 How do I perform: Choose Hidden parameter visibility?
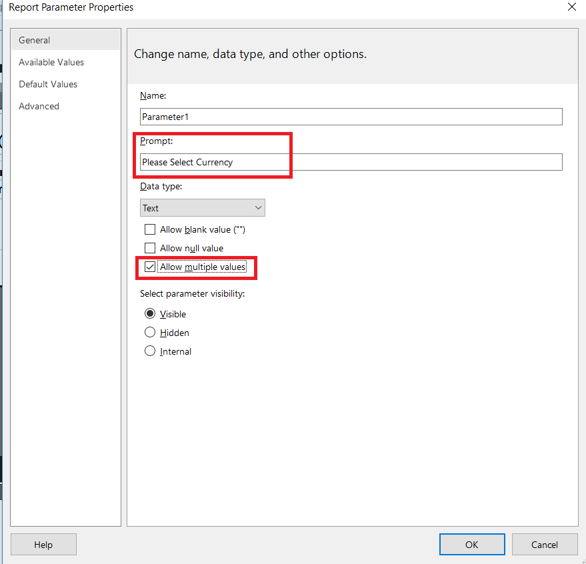pos(150,333)
